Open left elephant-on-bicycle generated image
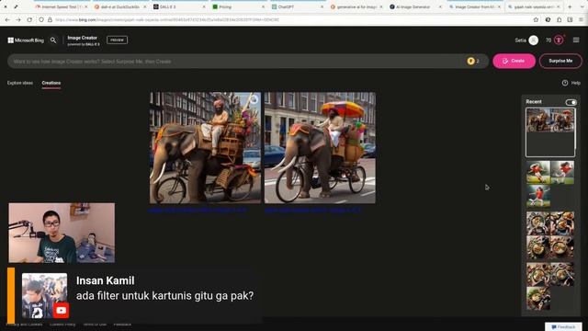This screenshot has width=588, height=331. pos(205,148)
